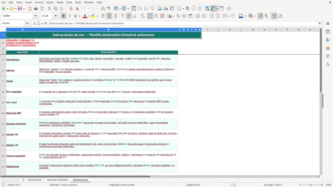Toggle print preview
The width and height of the screenshot is (333, 187).
point(42,9)
